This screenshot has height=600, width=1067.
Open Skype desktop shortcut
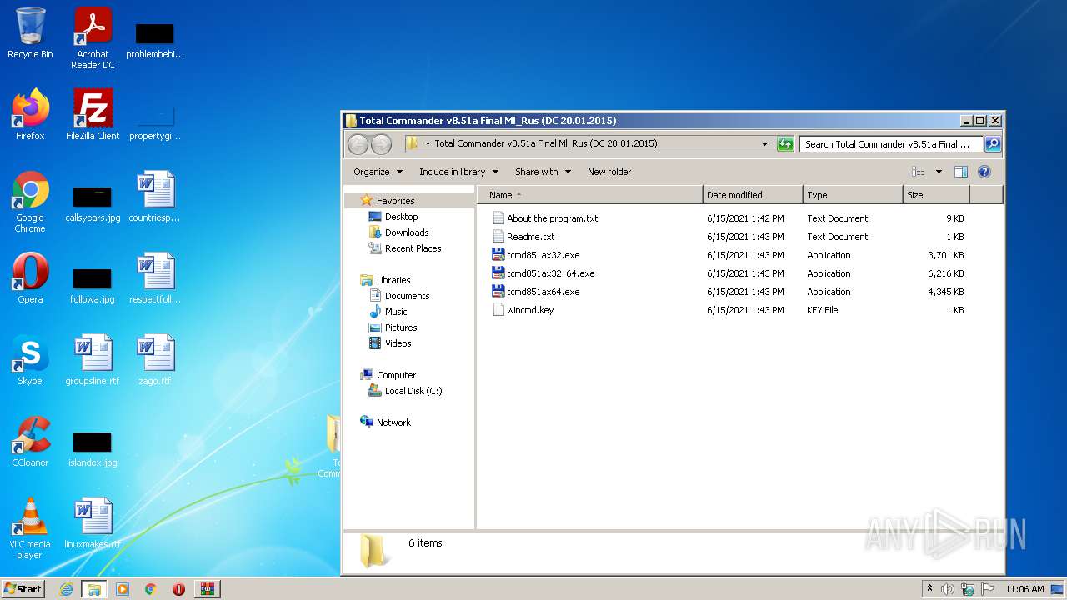(30, 360)
